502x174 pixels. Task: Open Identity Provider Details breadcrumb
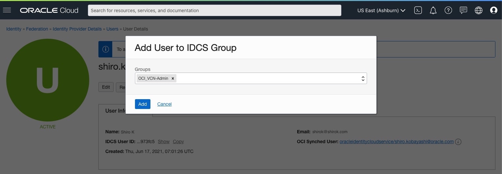click(x=77, y=29)
